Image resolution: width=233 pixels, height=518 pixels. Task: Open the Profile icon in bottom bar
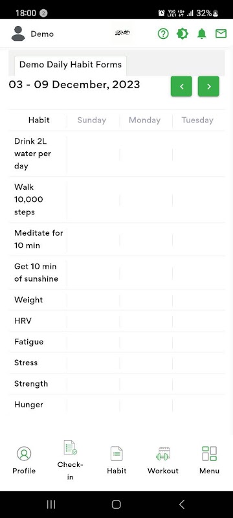[x=24, y=454]
